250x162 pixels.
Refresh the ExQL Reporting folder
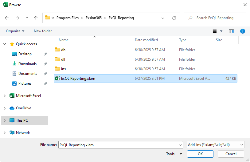[x=174, y=18]
